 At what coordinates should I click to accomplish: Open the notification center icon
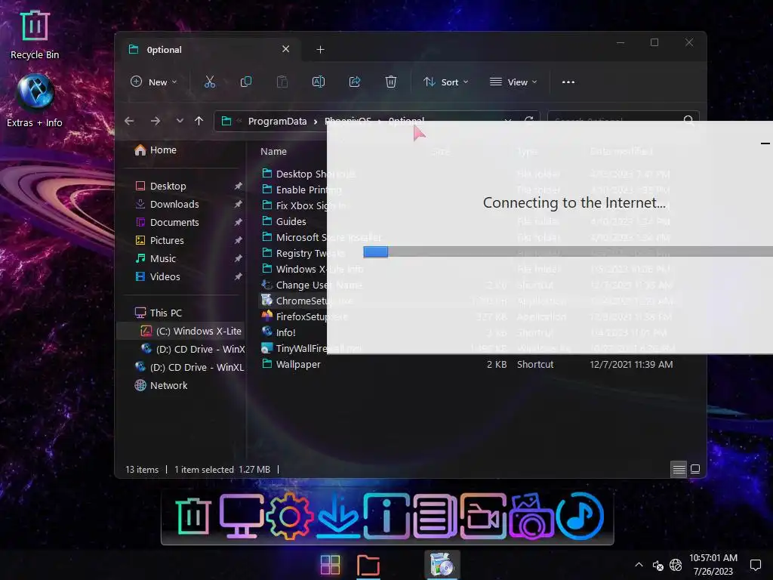coord(755,565)
